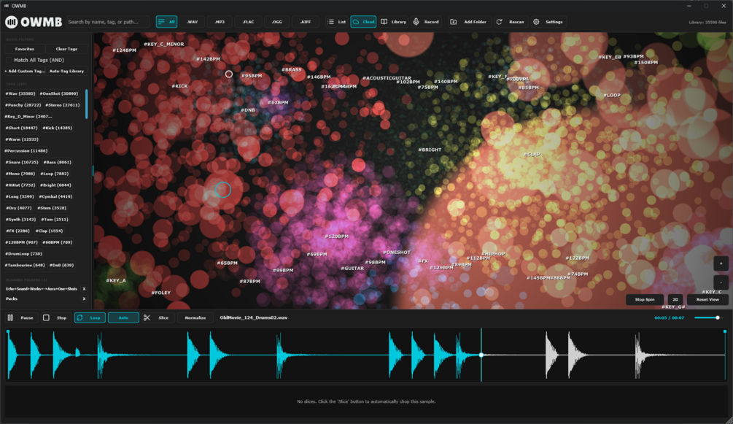733x424 pixels.
Task: Click the OWMB logo icon
Action: coord(11,22)
